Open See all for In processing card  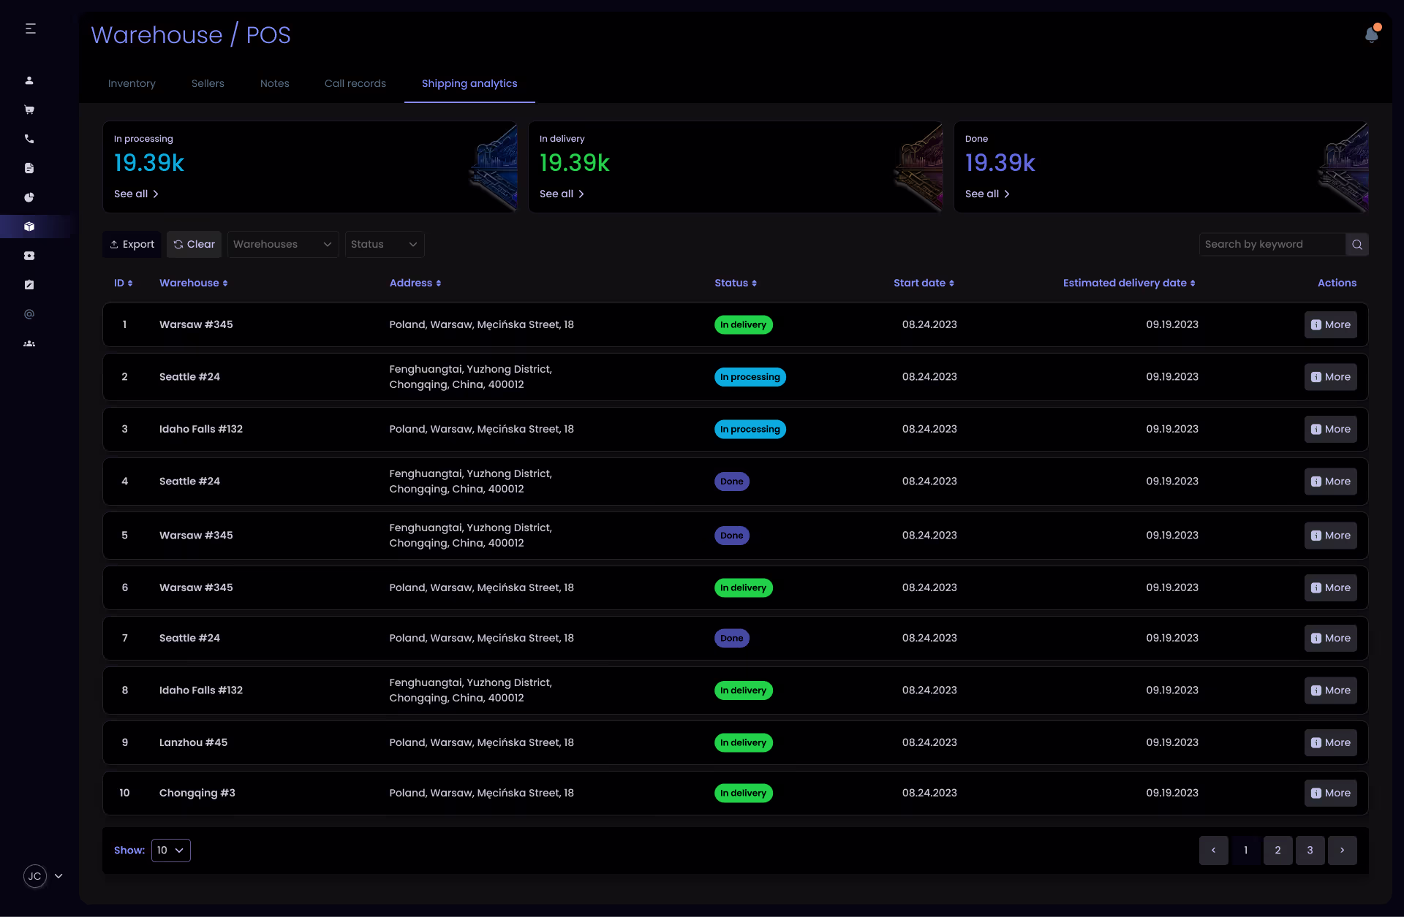(x=136, y=194)
